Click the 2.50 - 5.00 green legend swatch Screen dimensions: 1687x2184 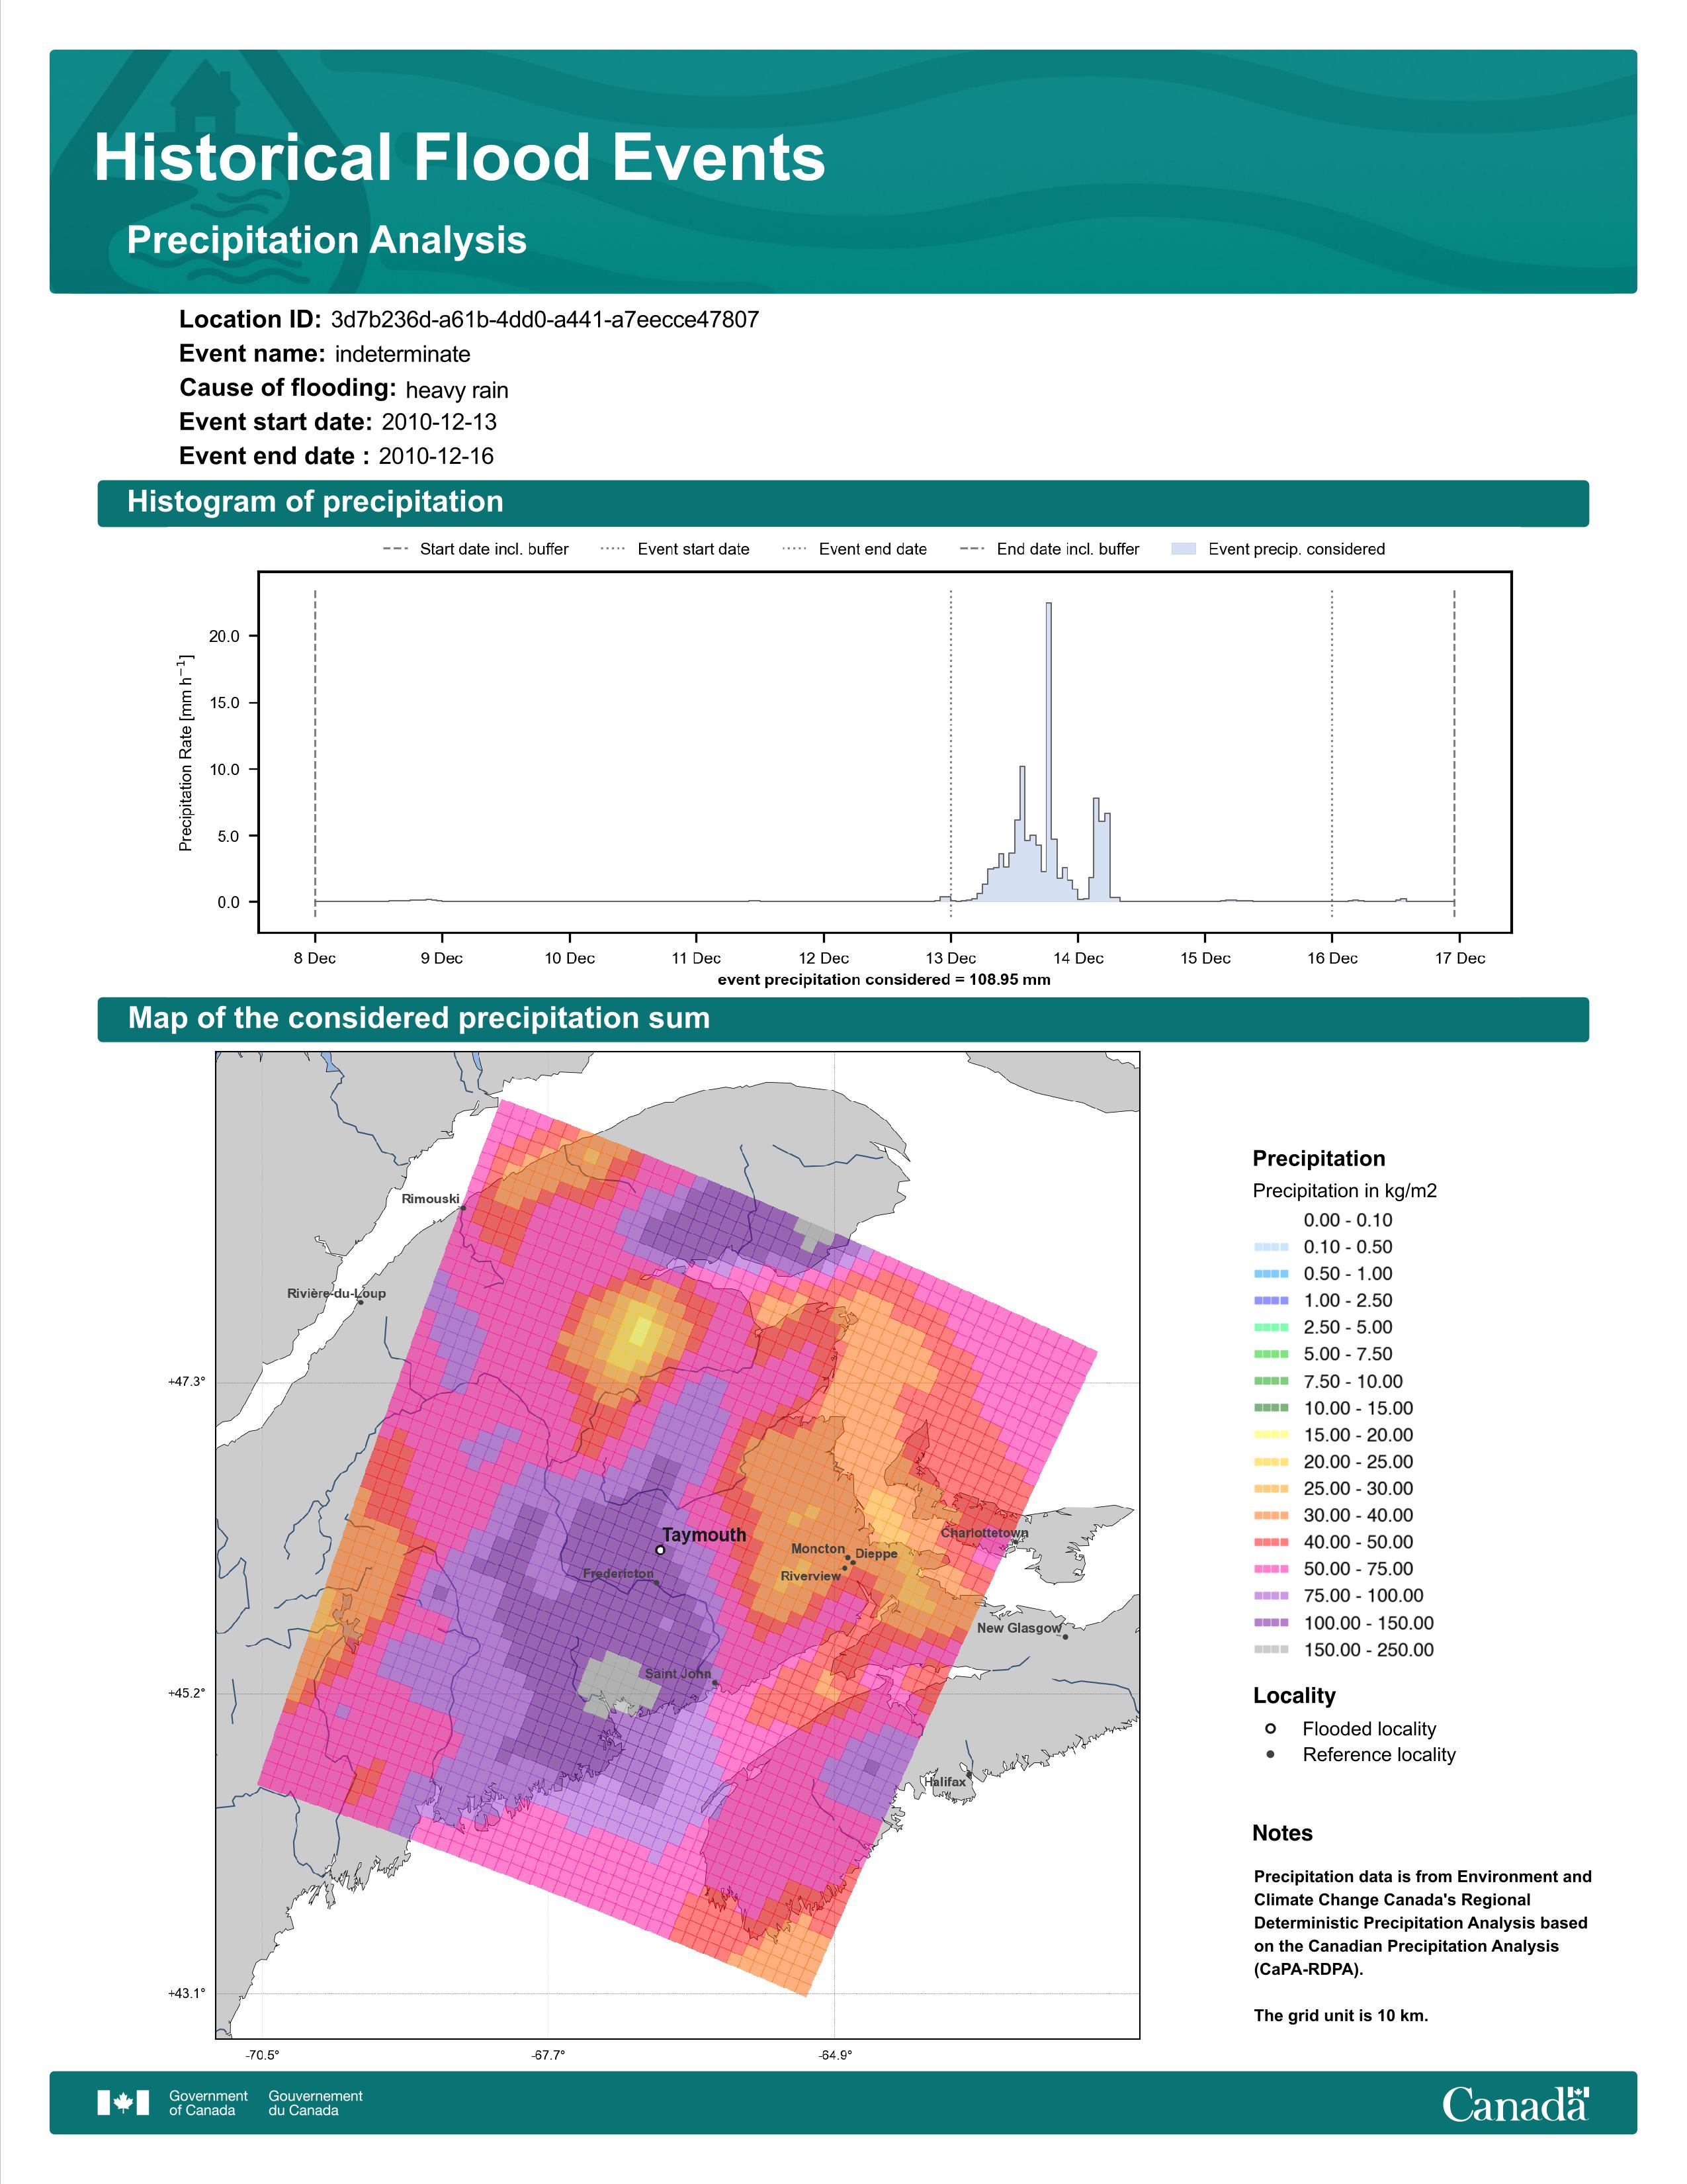click(x=1272, y=1327)
